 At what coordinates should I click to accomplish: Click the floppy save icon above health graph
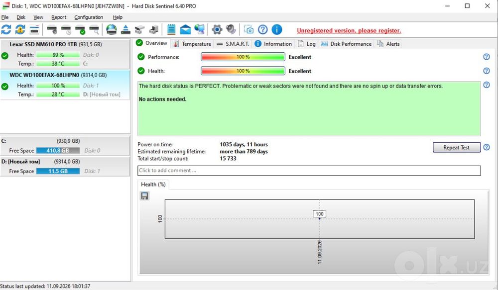click(x=144, y=196)
